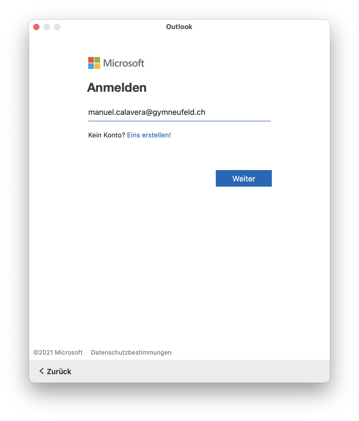Click the red square of Microsoft logo
The height and width of the screenshot is (421, 359).
point(91,60)
